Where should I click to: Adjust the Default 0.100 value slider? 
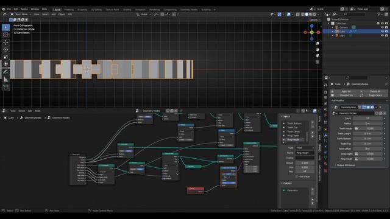click(305, 163)
